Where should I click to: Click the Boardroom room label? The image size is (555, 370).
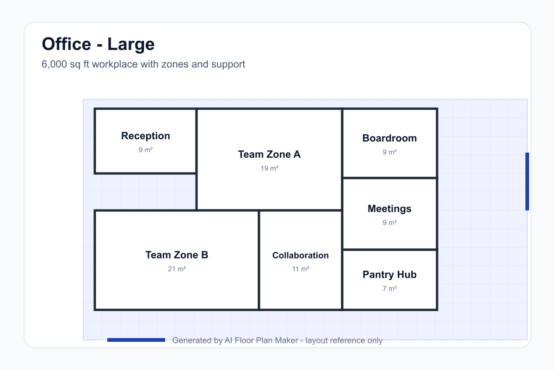[389, 138]
